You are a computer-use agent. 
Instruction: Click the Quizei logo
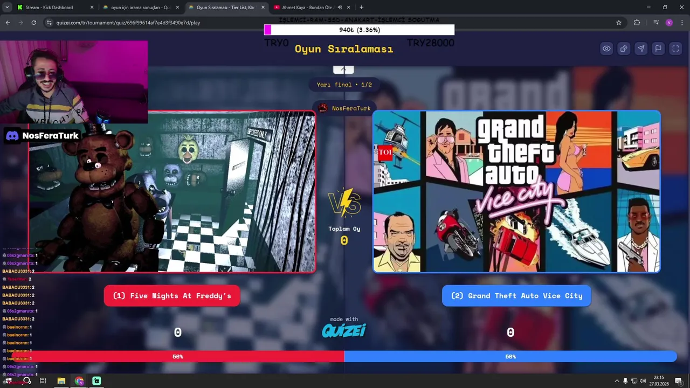click(344, 330)
